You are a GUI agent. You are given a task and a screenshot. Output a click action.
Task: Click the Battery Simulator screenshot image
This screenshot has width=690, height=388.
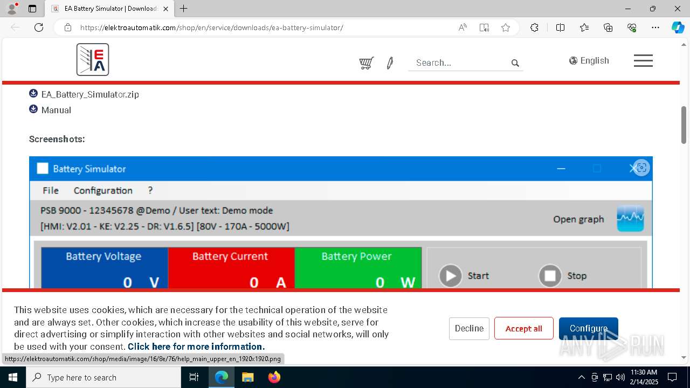tap(341, 223)
